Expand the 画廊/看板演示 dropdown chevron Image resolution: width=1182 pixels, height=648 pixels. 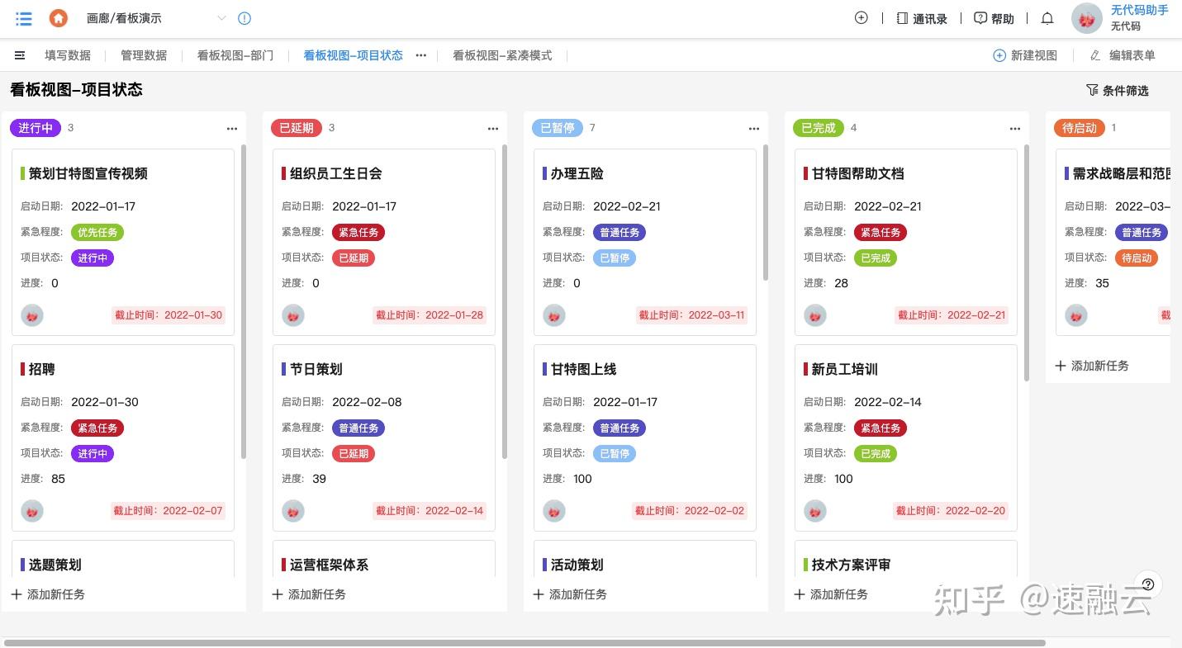tap(221, 18)
